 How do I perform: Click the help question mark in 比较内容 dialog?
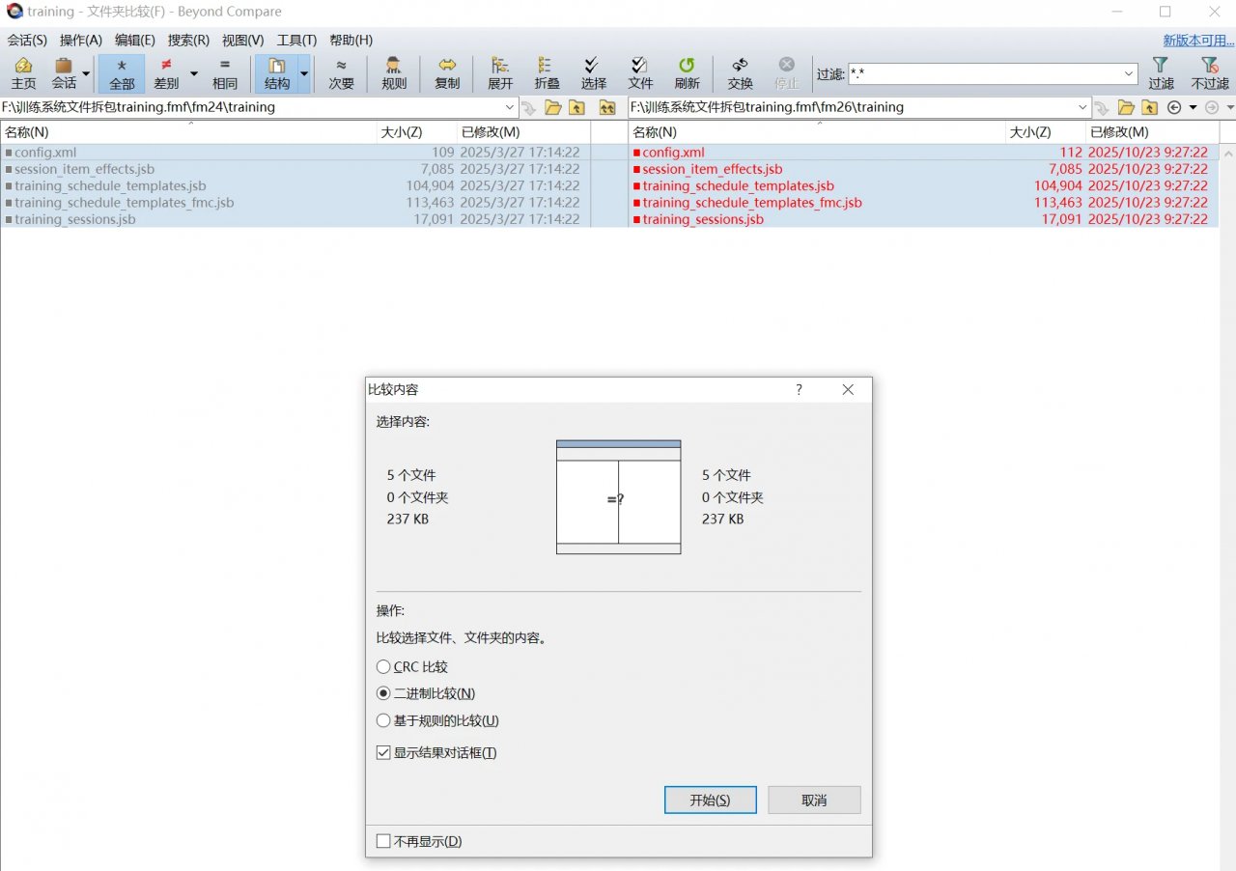pyautogui.click(x=799, y=389)
